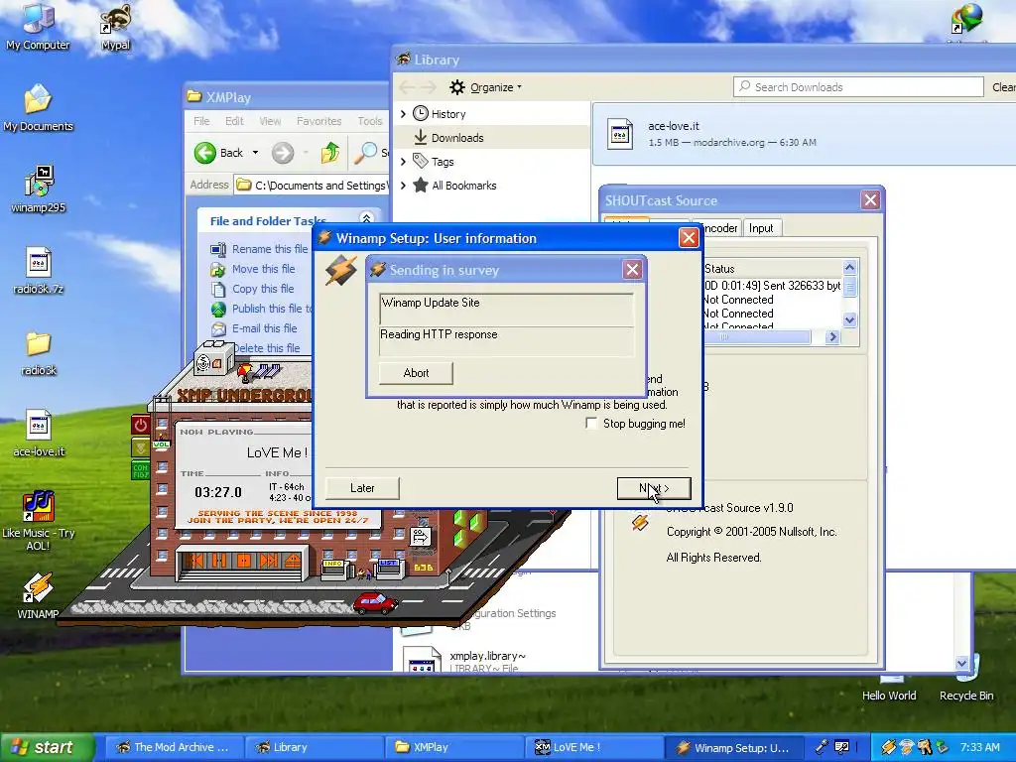Click the pause button in XMPlay player
Viewport: 1016px width, 762px height.
pos(220,560)
